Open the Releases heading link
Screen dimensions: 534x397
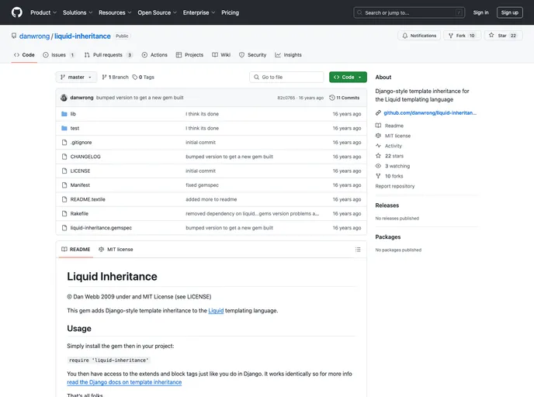point(387,205)
